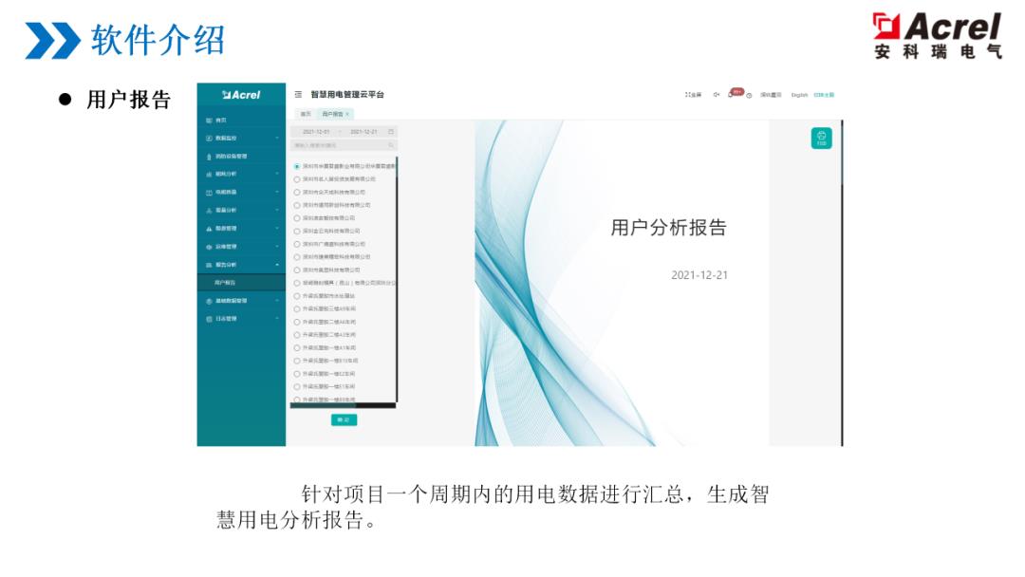Switch language to English

tap(799, 95)
